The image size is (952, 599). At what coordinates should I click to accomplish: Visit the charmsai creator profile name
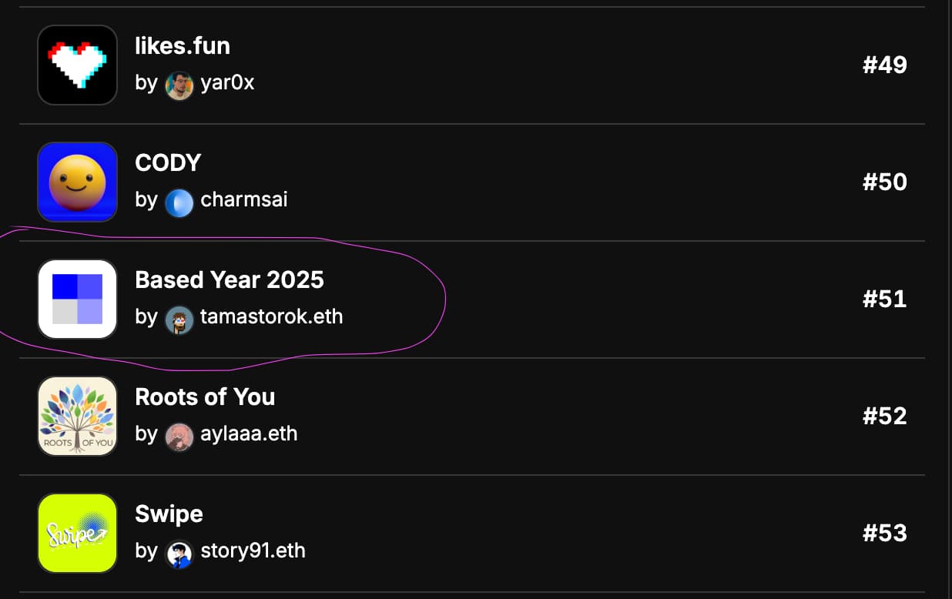click(x=244, y=200)
